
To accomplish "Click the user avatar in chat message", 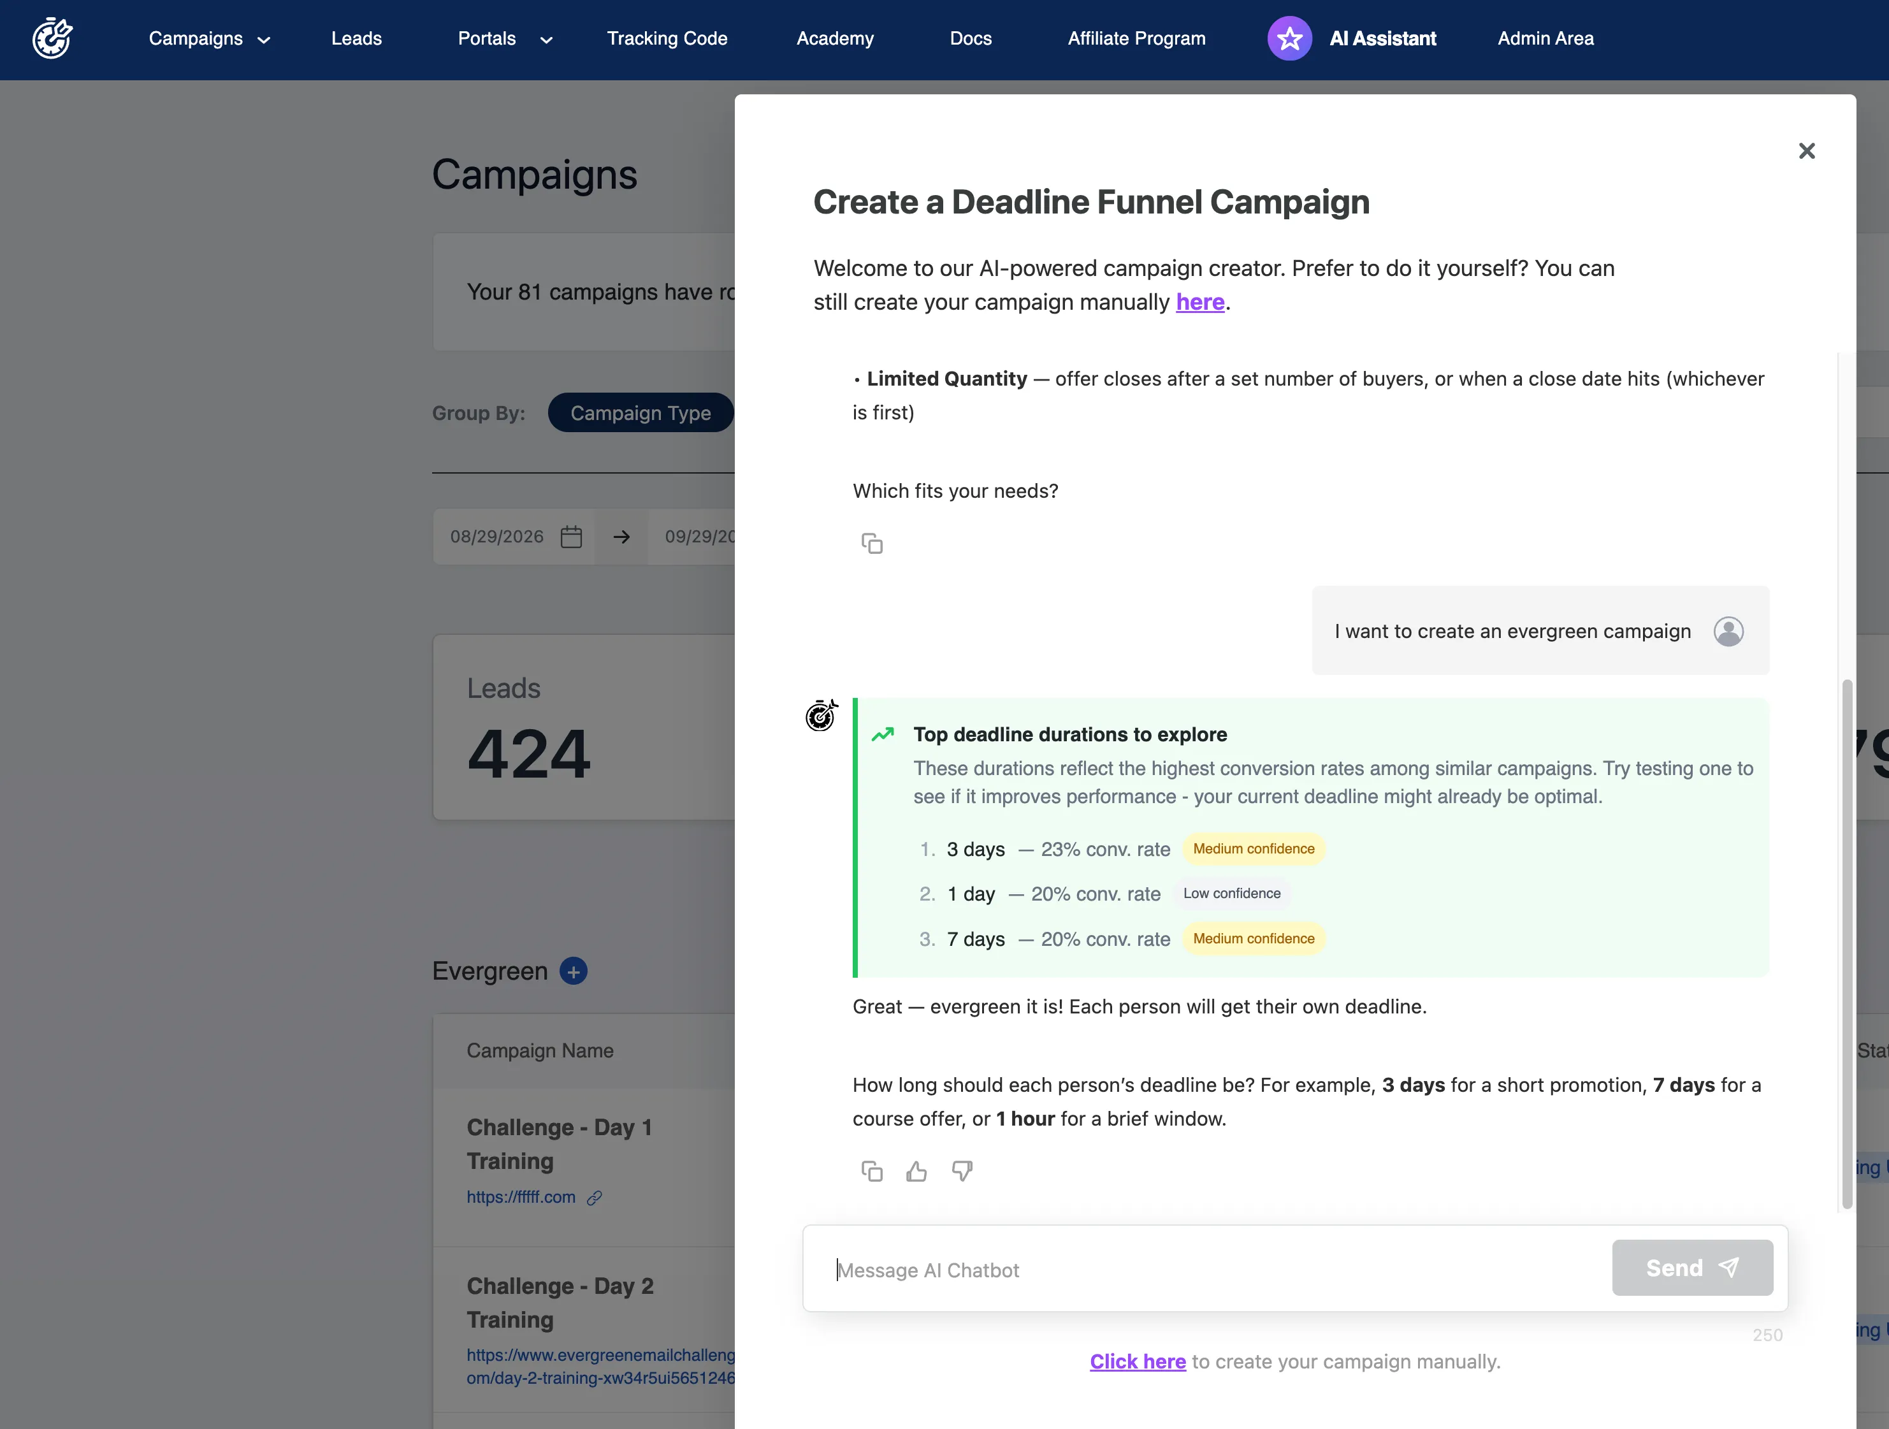I will pos(1728,631).
